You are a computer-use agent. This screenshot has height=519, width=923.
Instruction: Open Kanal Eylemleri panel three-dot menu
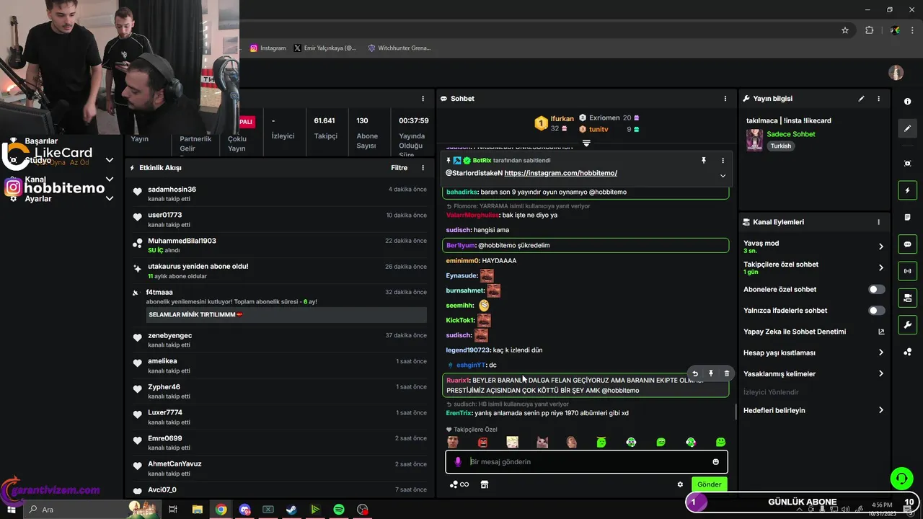pos(878,222)
